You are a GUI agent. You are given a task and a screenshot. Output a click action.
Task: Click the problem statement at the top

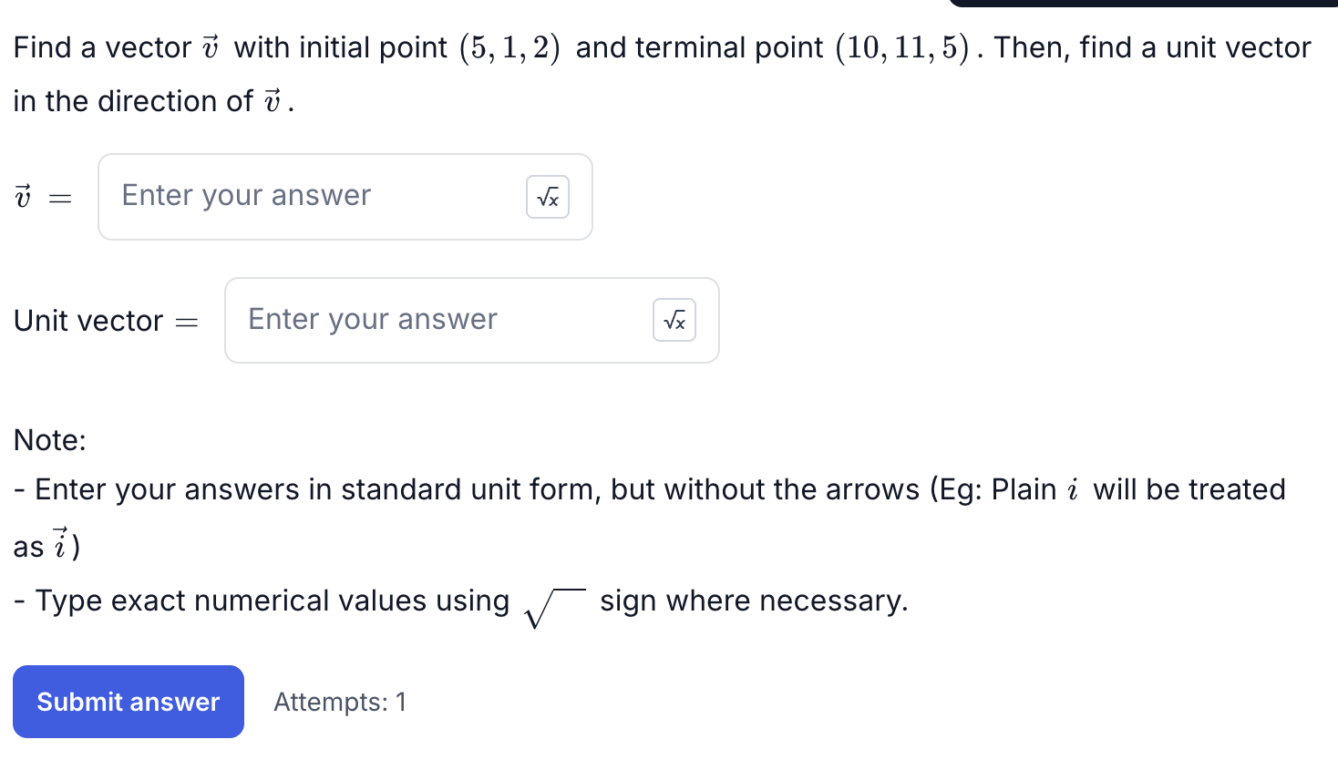tap(638, 47)
